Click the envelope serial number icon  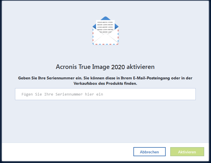coord(105,31)
